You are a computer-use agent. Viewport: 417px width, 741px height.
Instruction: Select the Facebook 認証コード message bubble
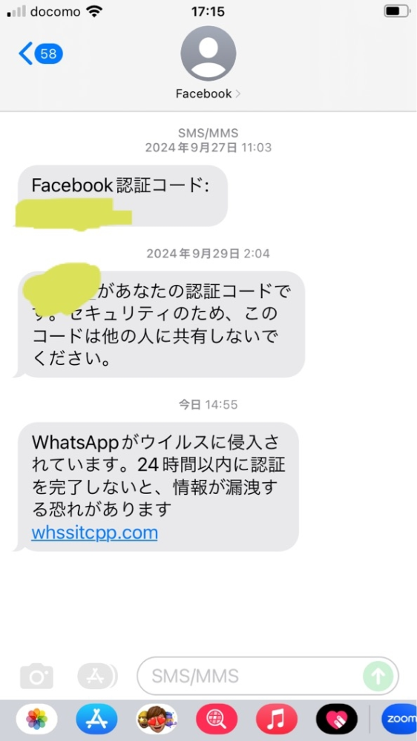[122, 196]
